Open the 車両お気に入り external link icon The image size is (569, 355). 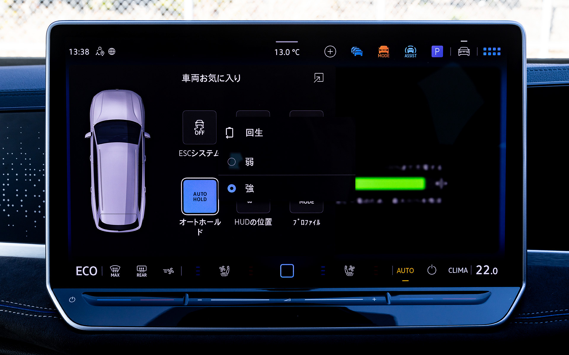pos(318,78)
